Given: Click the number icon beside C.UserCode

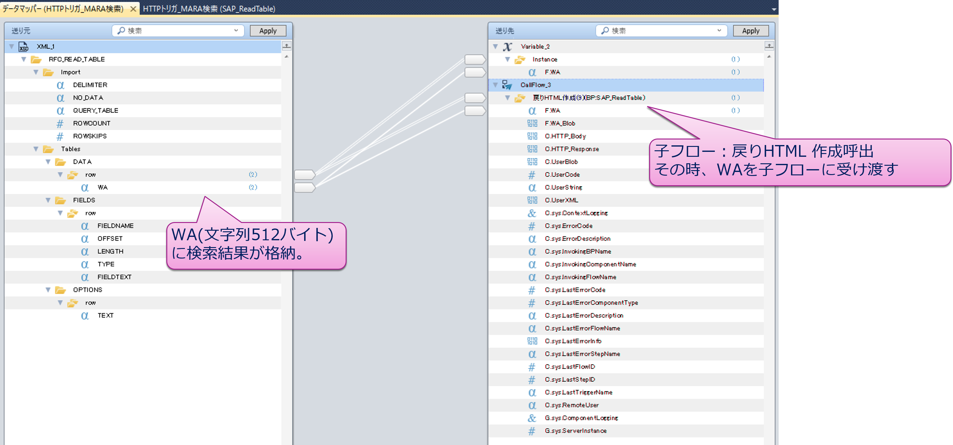Looking at the screenshot, I should 531,175.
